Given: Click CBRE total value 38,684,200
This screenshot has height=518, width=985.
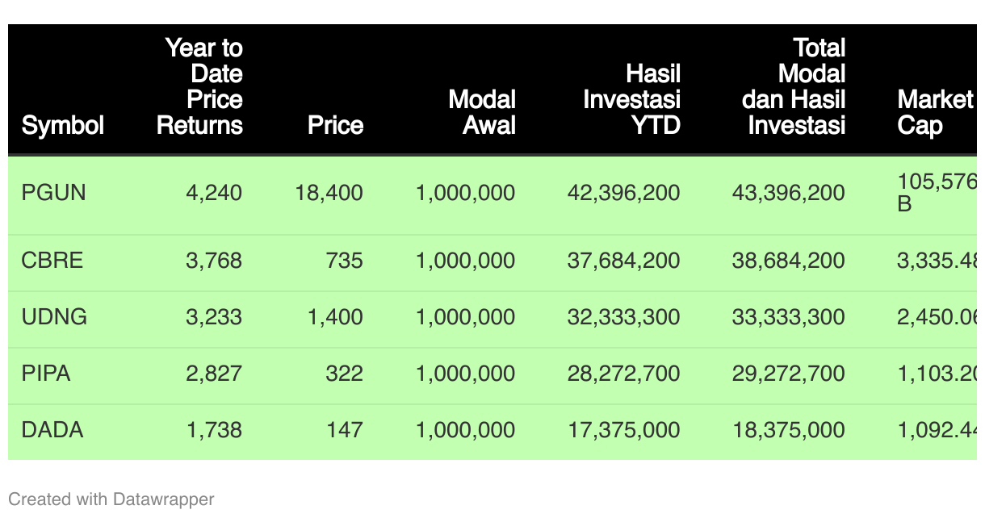Looking at the screenshot, I should coord(788,261).
